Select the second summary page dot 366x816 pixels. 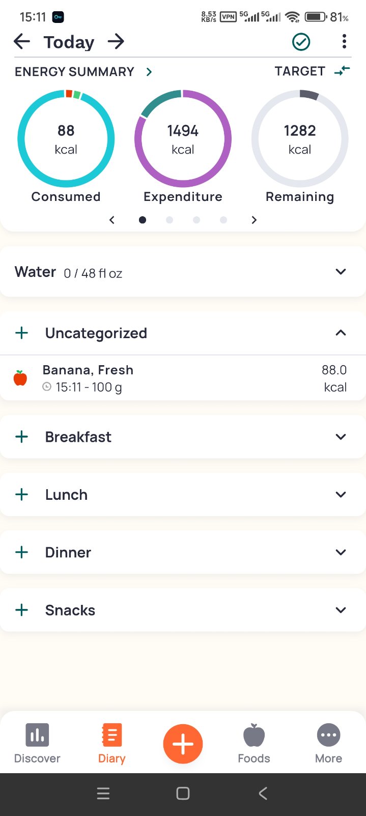click(x=170, y=220)
